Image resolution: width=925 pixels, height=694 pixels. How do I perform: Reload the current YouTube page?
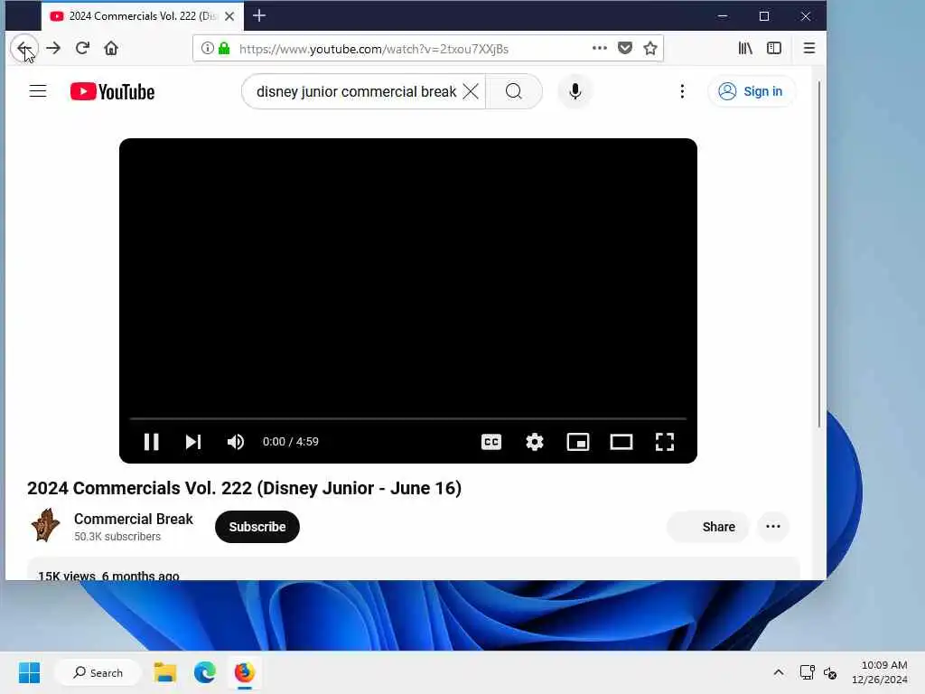[x=82, y=49]
